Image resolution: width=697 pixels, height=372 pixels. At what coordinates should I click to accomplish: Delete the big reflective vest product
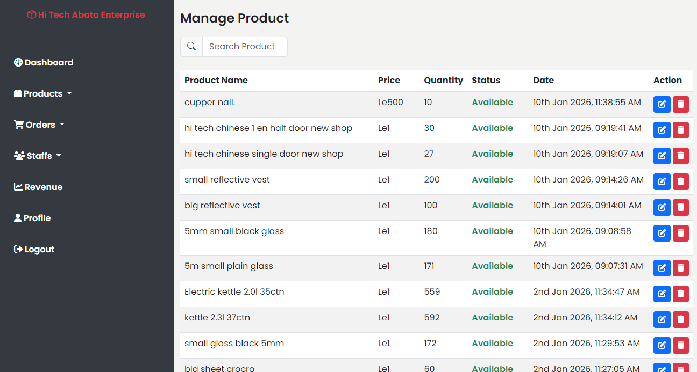[680, 207]
